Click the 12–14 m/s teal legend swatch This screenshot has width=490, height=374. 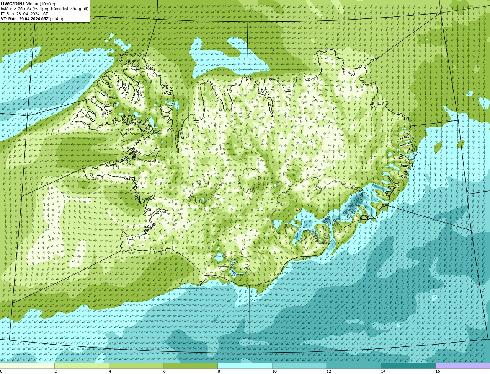coord(354,366)
